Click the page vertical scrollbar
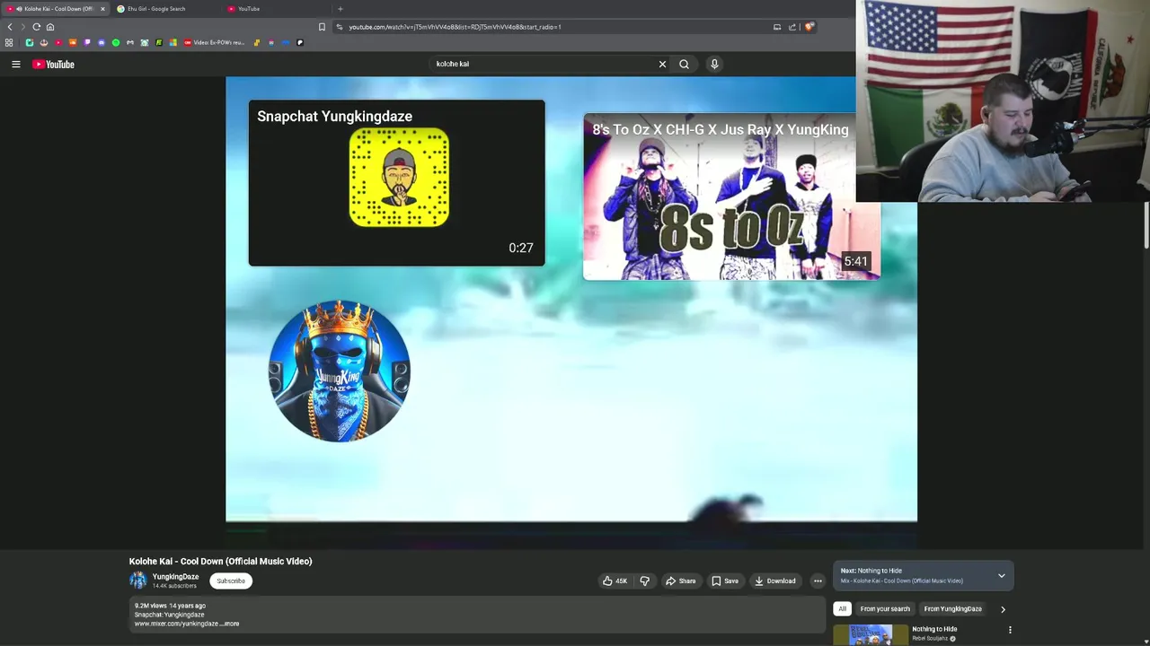The image size is (1150, 646). coord(1146,224)
